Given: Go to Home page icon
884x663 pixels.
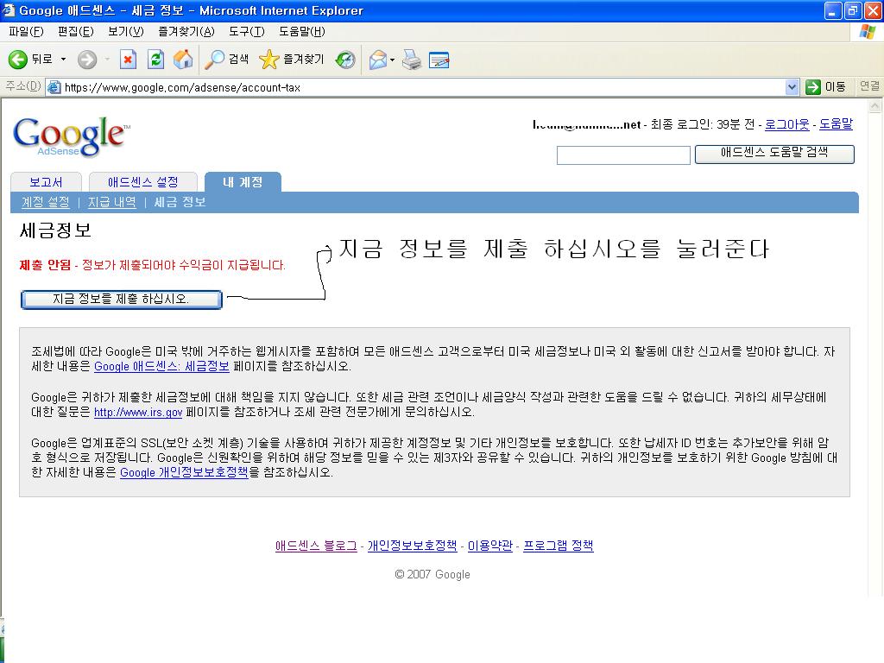Looking at the screenshot, I should [183, 60].
